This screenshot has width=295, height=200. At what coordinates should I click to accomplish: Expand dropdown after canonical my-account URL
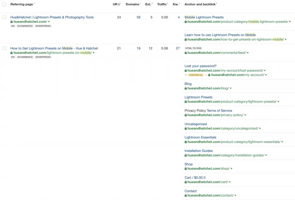tap(266, 75)
